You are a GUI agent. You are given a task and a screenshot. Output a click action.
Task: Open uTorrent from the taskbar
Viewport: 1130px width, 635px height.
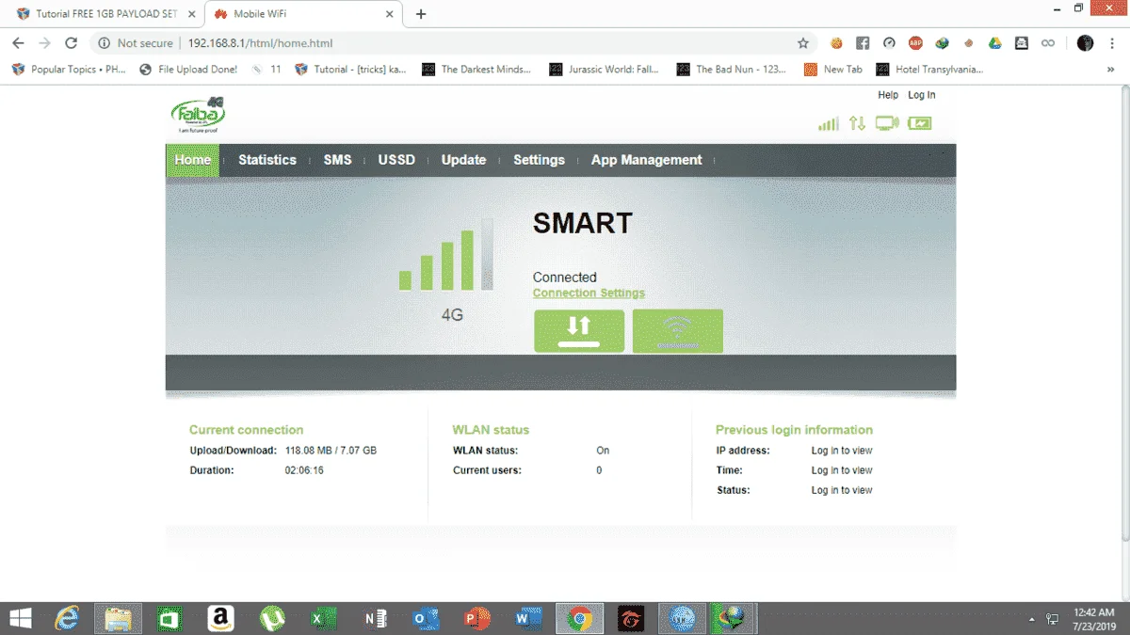[x=272, y=618]
